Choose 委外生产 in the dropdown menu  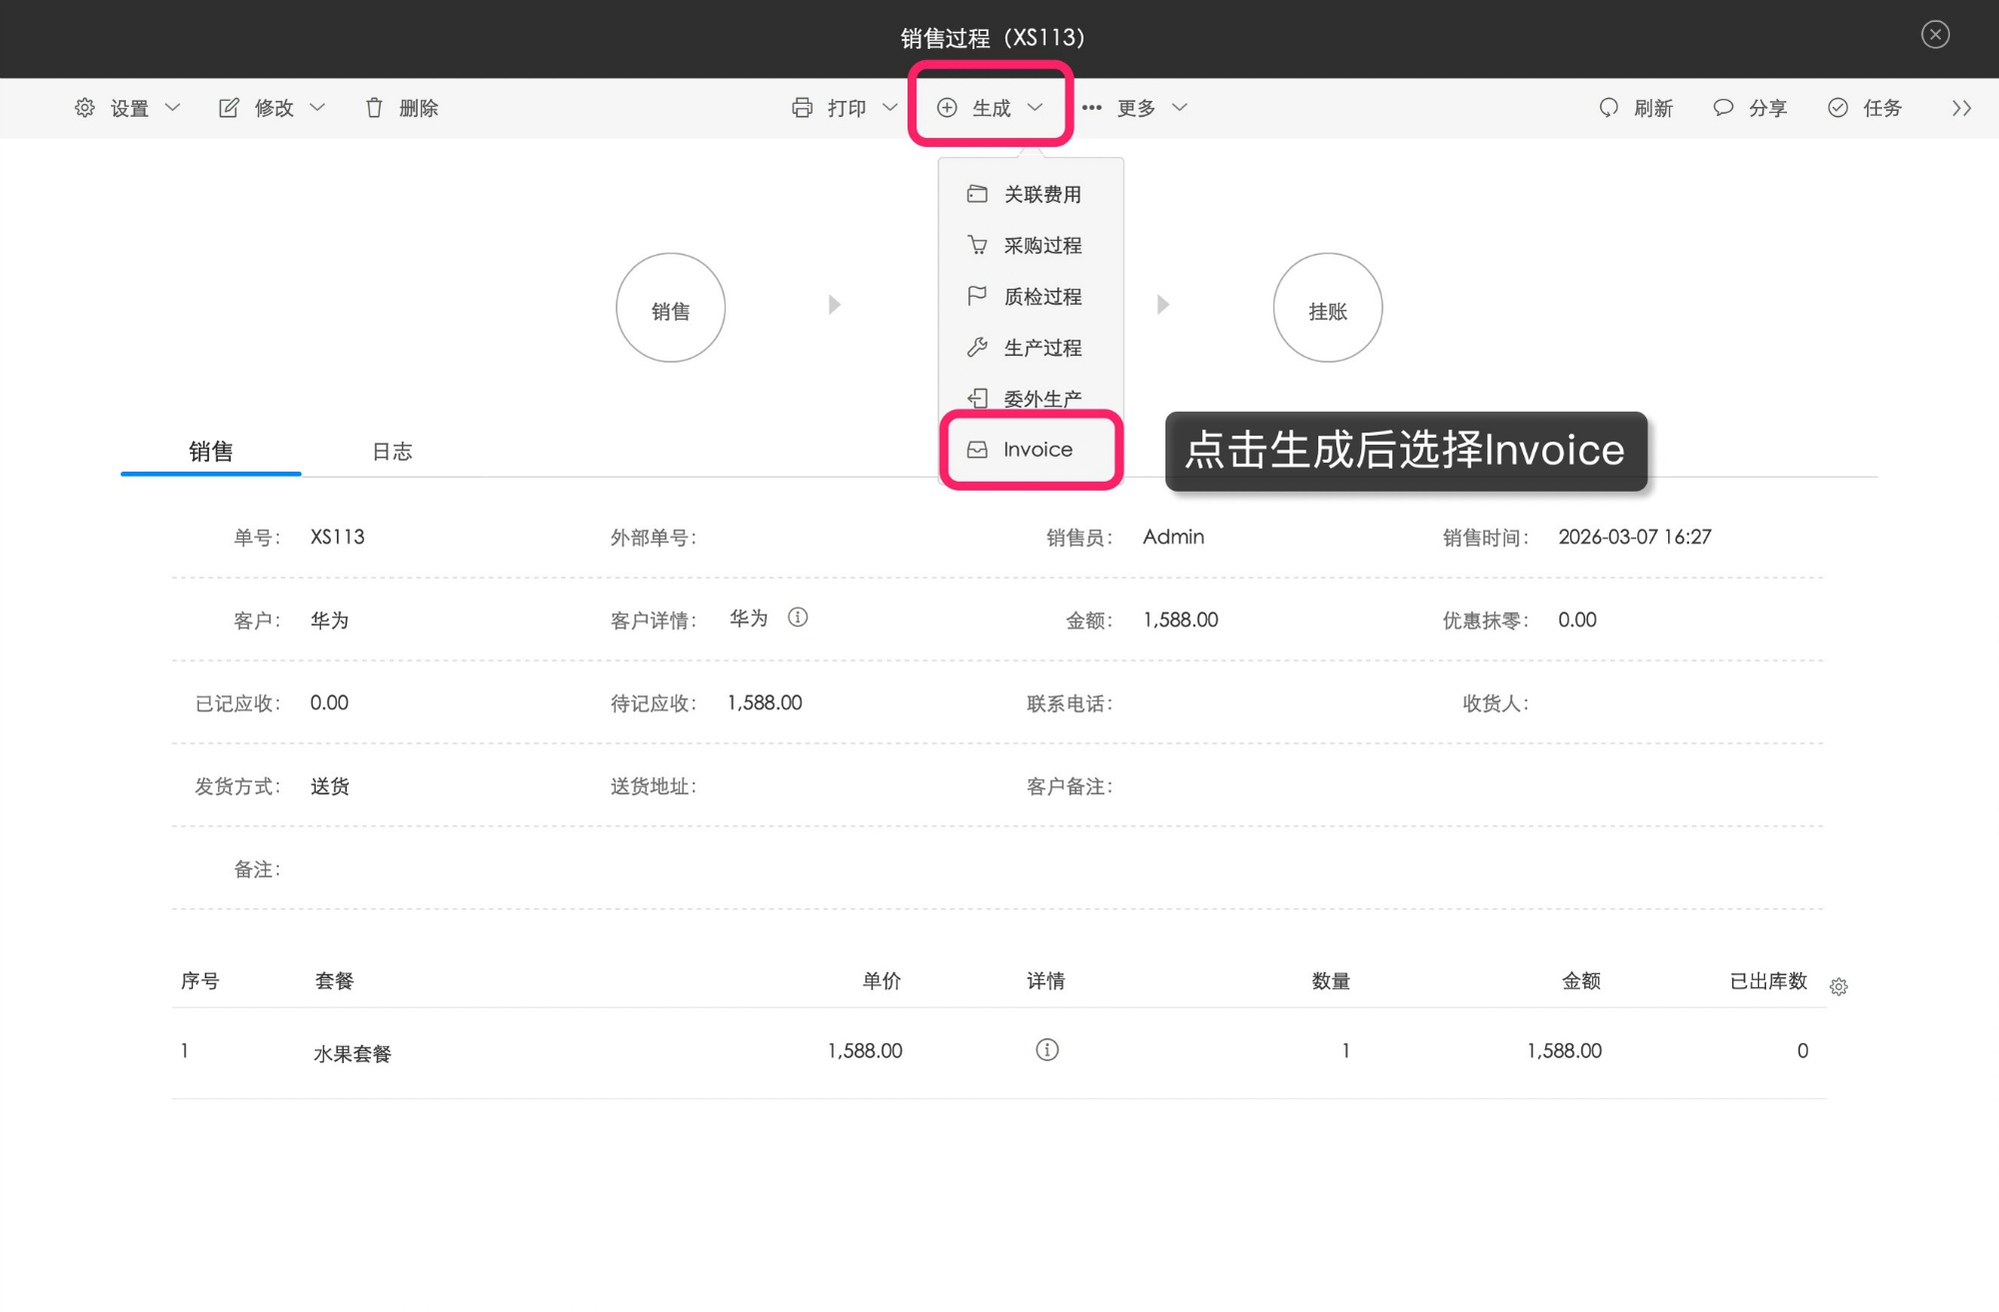(1041, 398)
